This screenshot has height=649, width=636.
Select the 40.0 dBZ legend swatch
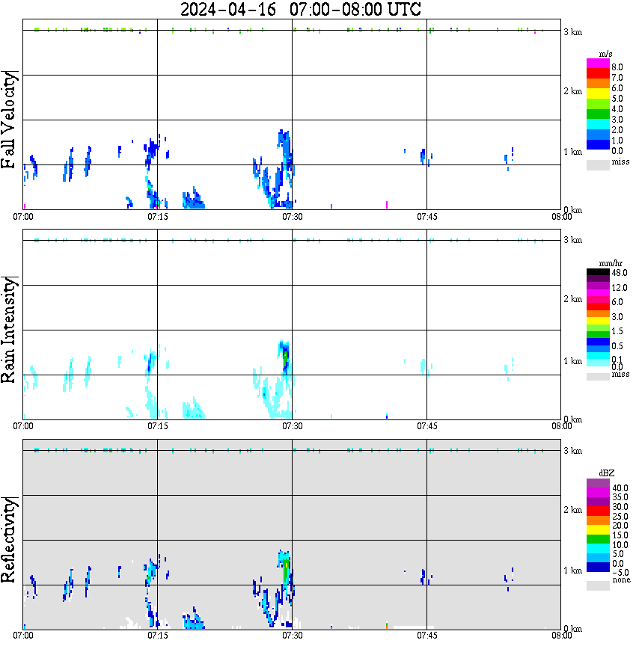click(598, 484)
